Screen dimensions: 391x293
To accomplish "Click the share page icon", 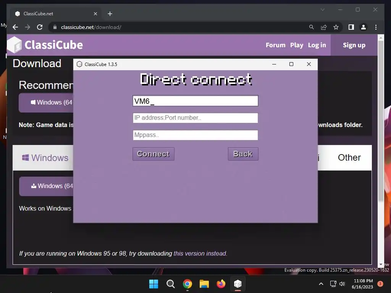I will (324, 27).
